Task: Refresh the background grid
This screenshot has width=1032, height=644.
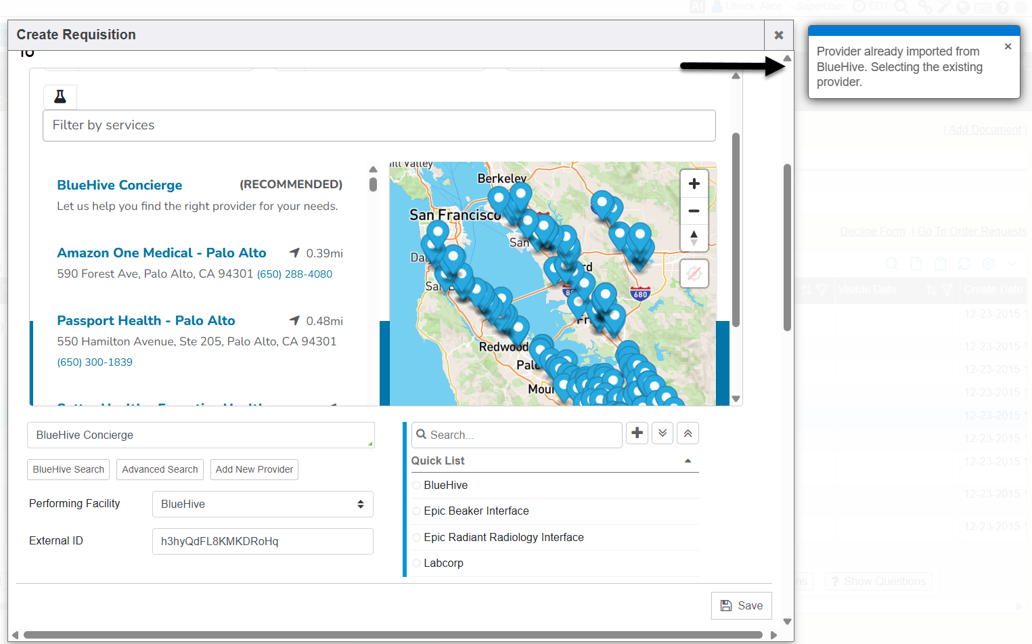Action: [964, 263]
